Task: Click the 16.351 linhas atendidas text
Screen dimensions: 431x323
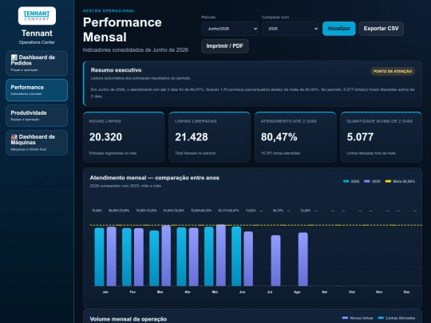Action: coord(280,153)
